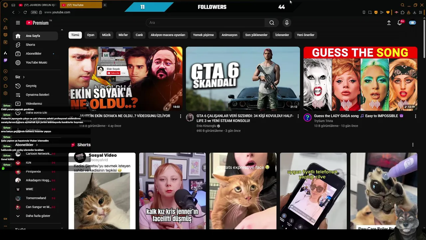
Task: Open the YouTube account avatar menu
Action: click(412, 23)
